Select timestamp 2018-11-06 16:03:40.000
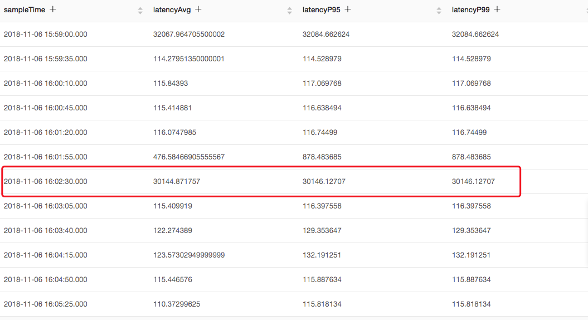The width and height of the screenshot is (588, 320). (x=45, y=230)
